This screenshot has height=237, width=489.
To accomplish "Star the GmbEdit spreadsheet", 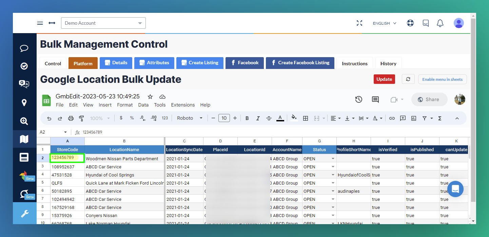I will pos(150,97).
